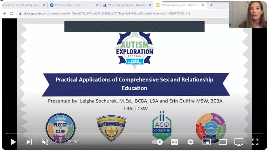268x151 pixels.
Task: Click the docs.google.com address bar
Action: pyautogui.click(x=107, y=13)
